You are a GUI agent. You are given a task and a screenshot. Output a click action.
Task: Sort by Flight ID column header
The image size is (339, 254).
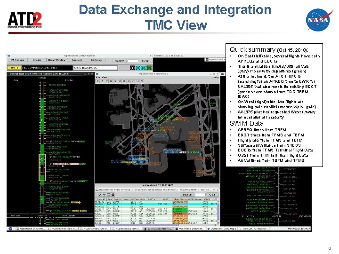click(101, 199)
